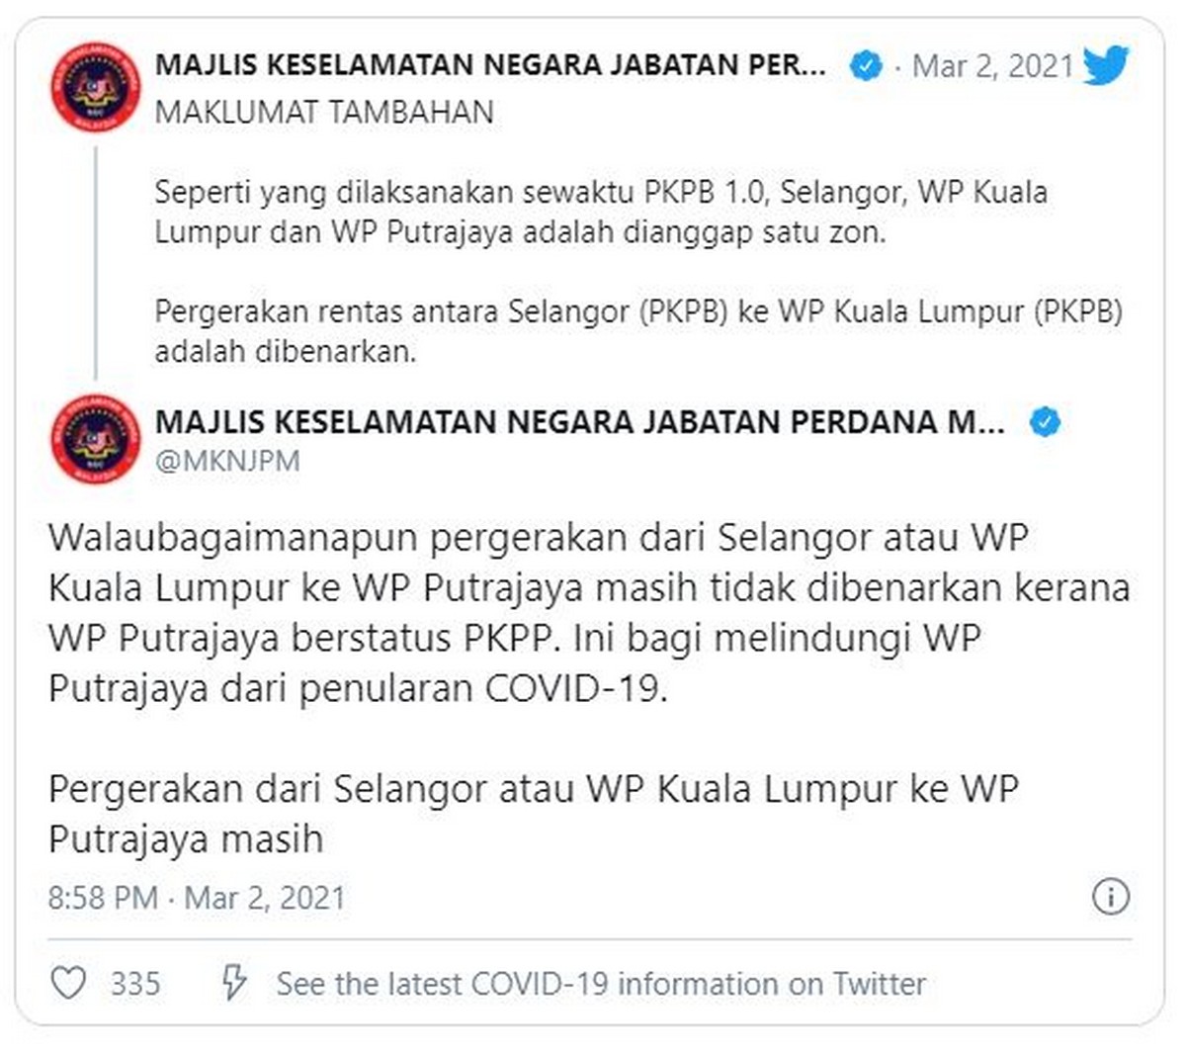The height and width of the screenshot is (1055, 1186).
Task: Click the truncated name ending JABATAN PER...
Action: [490, 66]
